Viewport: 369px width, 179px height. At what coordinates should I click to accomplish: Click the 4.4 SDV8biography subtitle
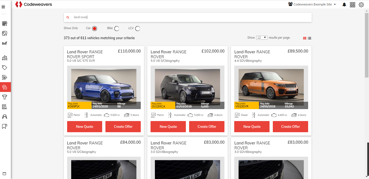tap(248, 61)
